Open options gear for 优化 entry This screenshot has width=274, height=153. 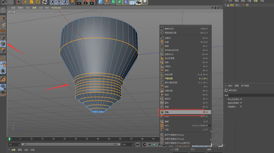pyautogui.click(x=210, y=125)
